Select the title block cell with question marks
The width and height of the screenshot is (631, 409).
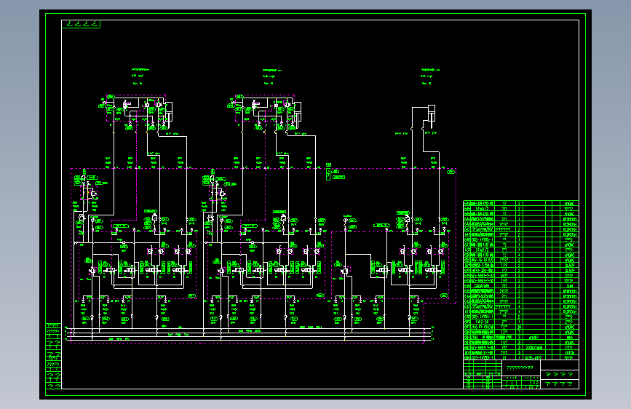(520, 368)
